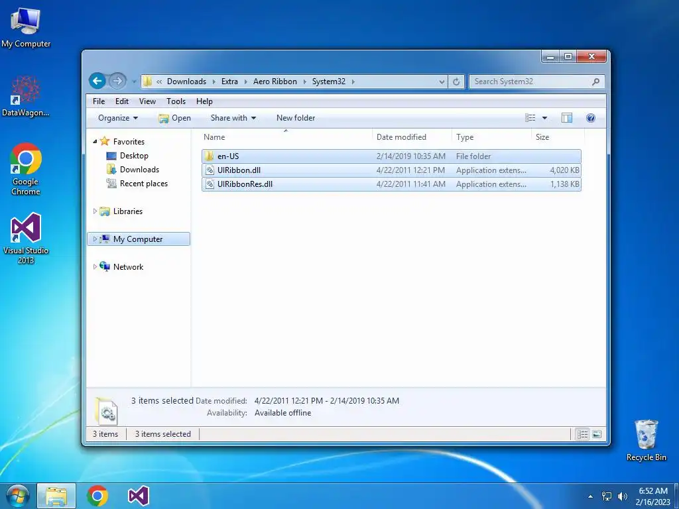The image size is (679, 509).
Task: Open the File menu
Action: pyautogui.click(x=99, y=101)
